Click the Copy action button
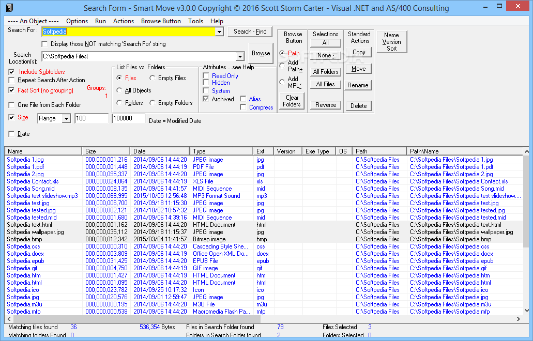The width and height of the screenshot is (533, 341). (359, 52)
